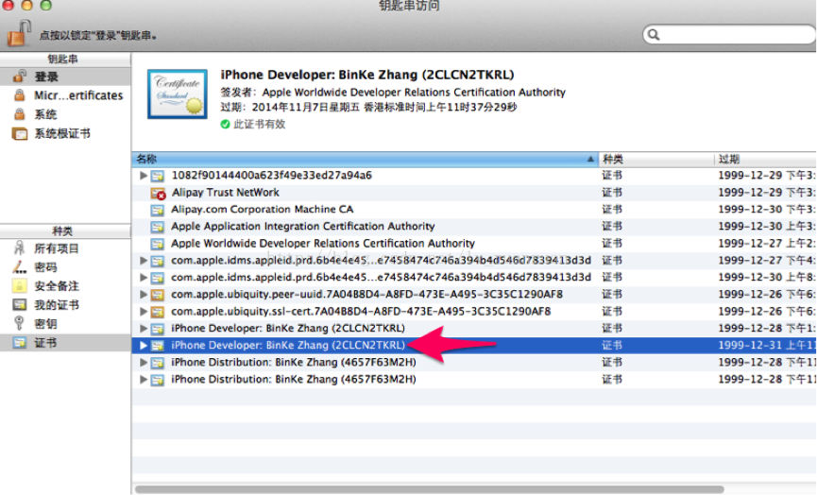Image resolution: width=817 pixels, height=495 pixels.
Task: Click the padlock icon to lock the login keychain
Action: tap(19, 33)
